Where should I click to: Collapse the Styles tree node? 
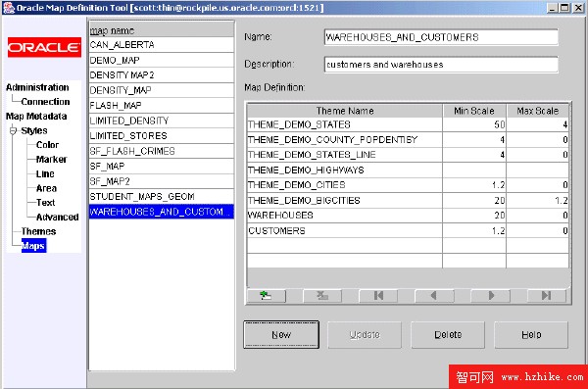pos(13,130)
